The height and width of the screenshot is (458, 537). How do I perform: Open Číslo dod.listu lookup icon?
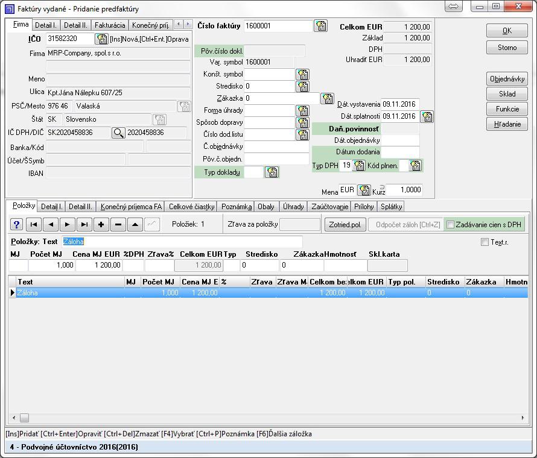(x=303, y=134)
